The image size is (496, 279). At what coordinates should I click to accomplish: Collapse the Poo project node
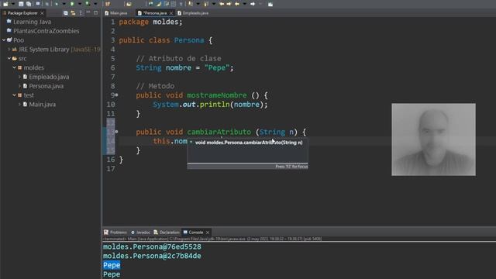point(4,40)
